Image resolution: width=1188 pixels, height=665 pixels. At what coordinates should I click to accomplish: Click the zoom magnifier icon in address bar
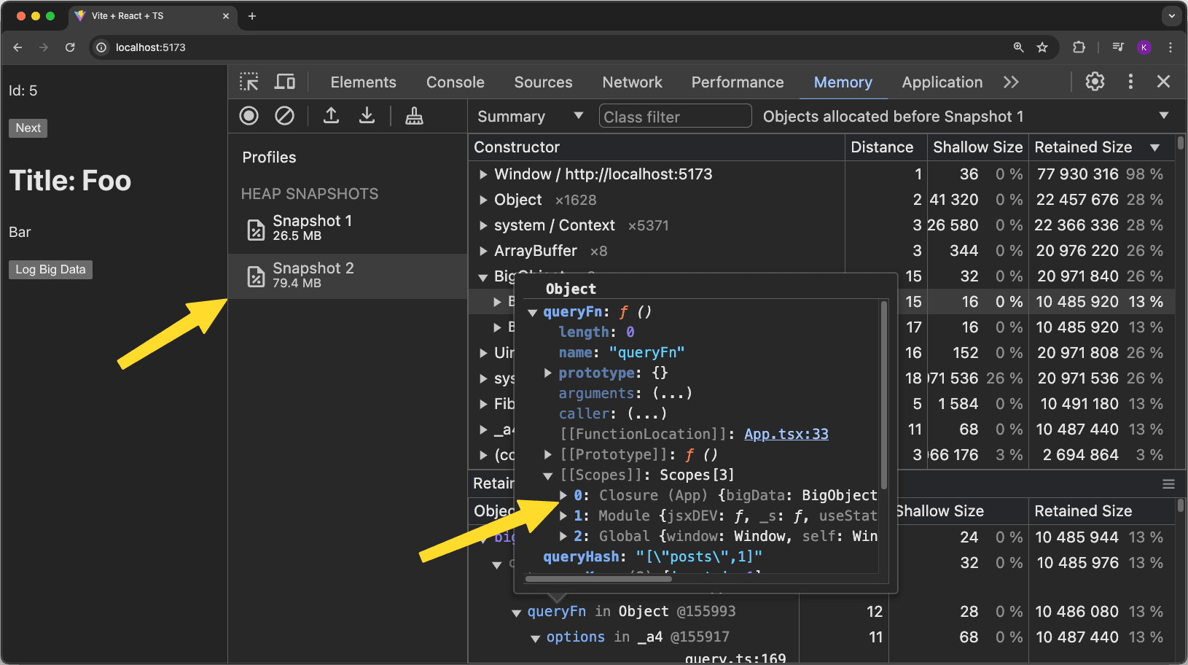click(1018, 47)
